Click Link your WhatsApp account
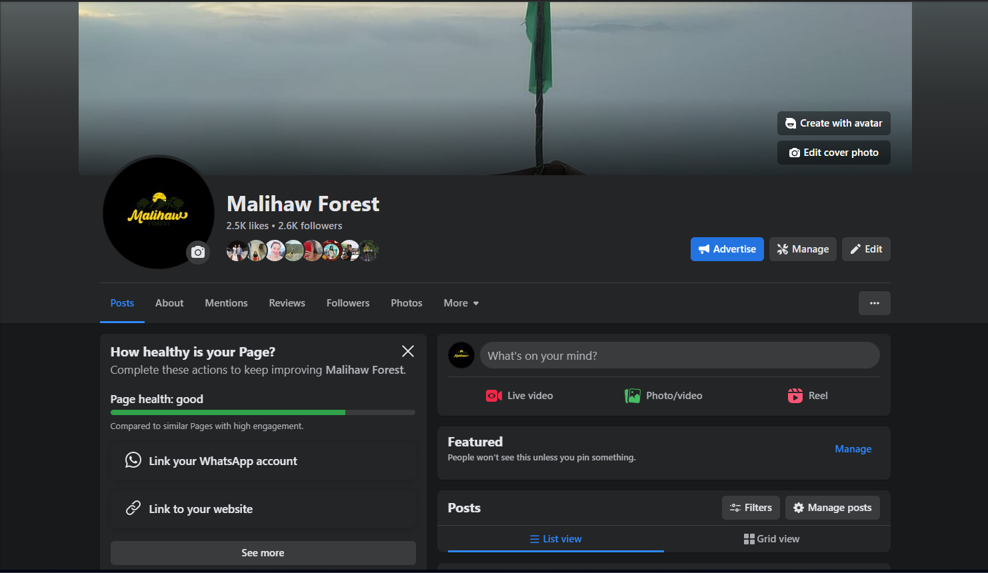Viewport: 988px width, 573px height. (263, 461)
